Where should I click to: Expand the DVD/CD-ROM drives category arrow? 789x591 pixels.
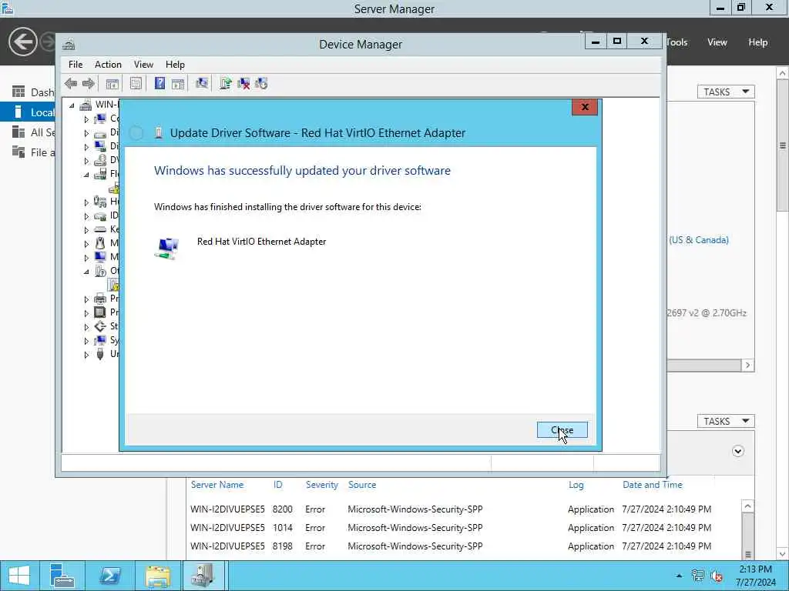click(x=86, y=161)
